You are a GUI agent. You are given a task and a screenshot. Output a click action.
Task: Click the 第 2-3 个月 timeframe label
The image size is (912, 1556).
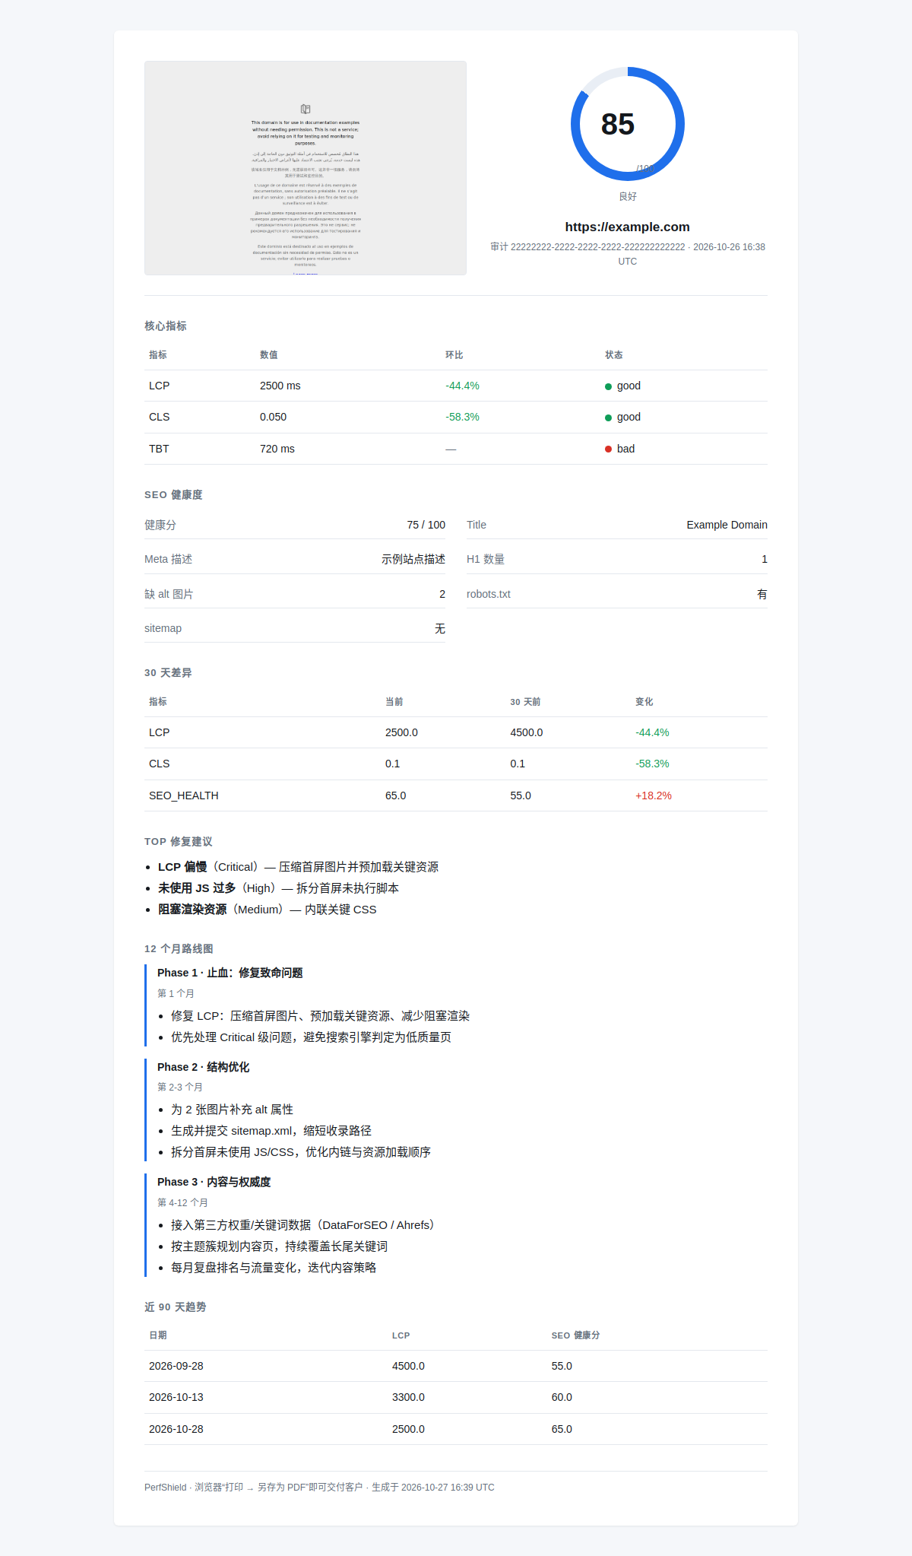click(x=180, y=1088)
